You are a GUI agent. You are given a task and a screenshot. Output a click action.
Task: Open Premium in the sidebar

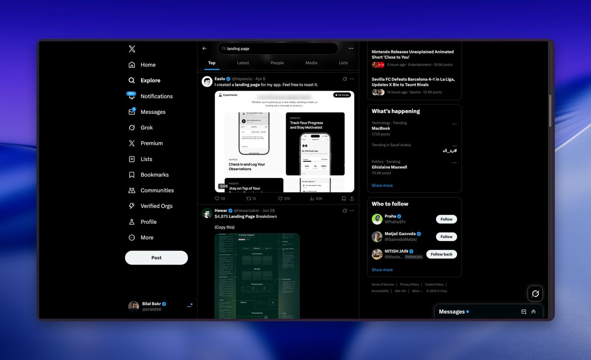[x=145, y=143]
